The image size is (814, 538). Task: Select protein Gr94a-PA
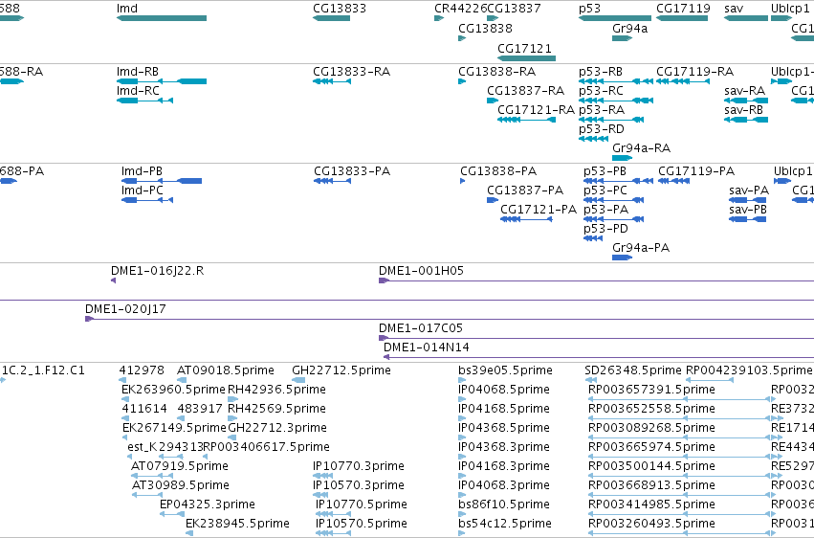[622, 258]
